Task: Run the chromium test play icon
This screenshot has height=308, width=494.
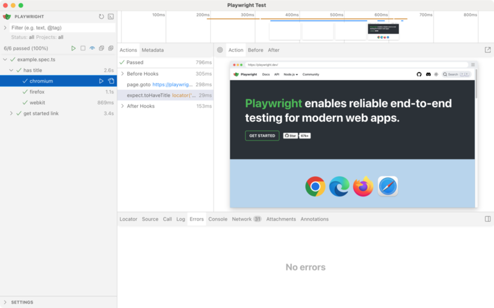Action: tap(101, 81)
